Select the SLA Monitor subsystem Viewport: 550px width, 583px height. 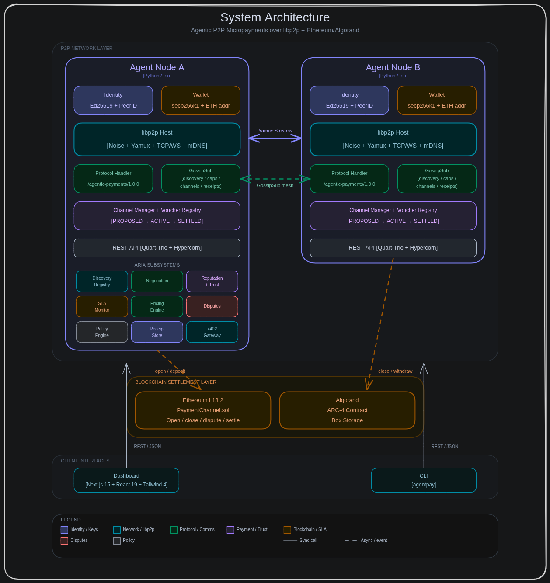pyautogui.click(x=102, y=306)
